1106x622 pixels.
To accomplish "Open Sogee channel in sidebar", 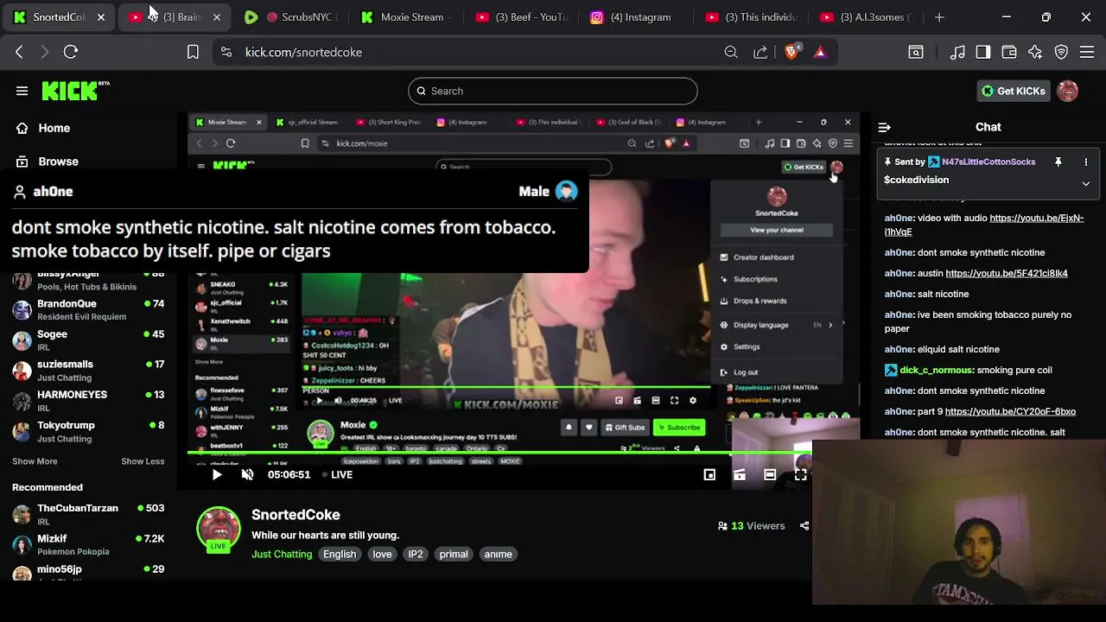I will [x=86, y=340].
